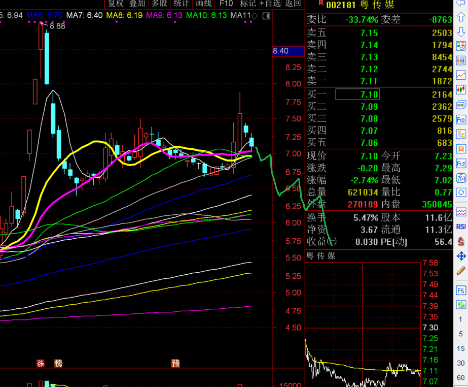Click the 标记 button
This screenshot has width=468, height=387.
[x=248, y=4]
